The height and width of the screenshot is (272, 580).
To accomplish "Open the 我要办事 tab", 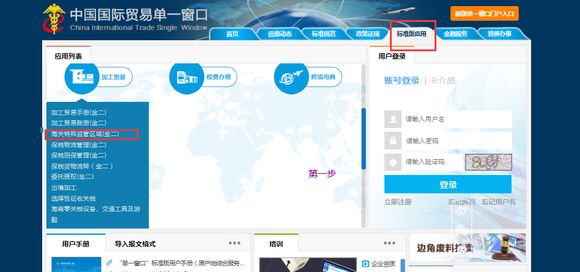I will [x=499, y=34].
